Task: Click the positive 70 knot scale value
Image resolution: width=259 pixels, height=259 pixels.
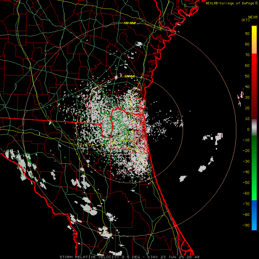Action: tap(247, 55)
